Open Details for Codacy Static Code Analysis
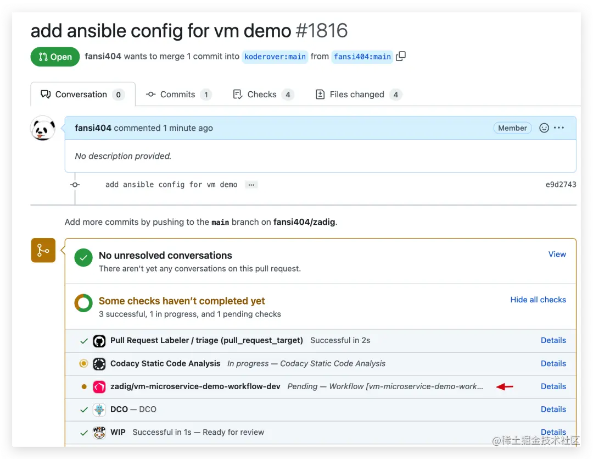Image resolution: width=593 pixels, height=459 pixels. [x=553, y=363]
